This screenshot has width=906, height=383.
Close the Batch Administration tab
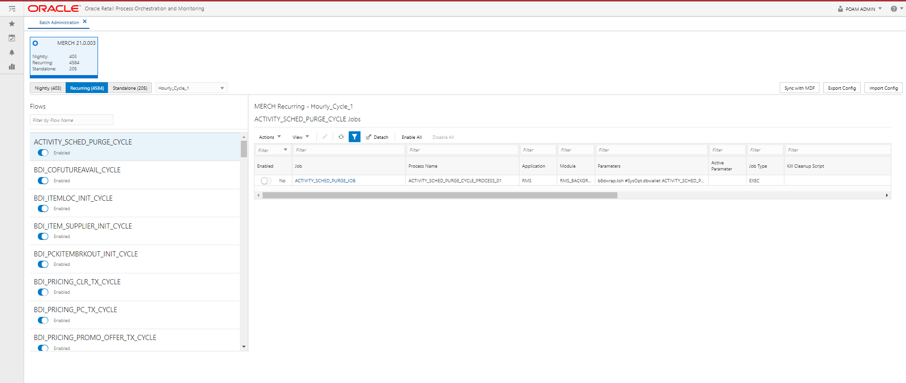pos(85,22)
